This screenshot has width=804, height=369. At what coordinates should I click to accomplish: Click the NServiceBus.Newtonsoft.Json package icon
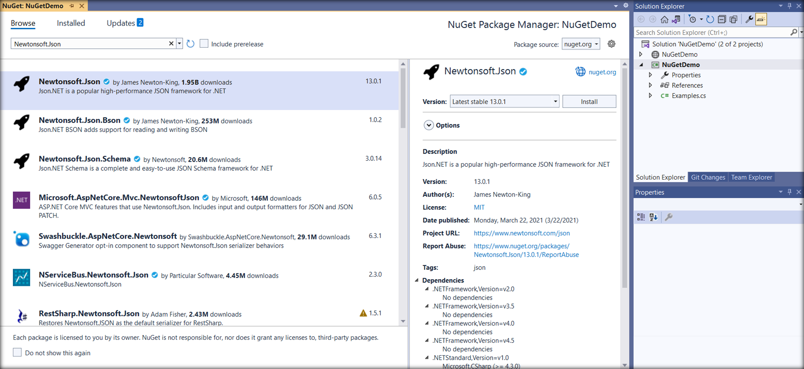point(21,277)
